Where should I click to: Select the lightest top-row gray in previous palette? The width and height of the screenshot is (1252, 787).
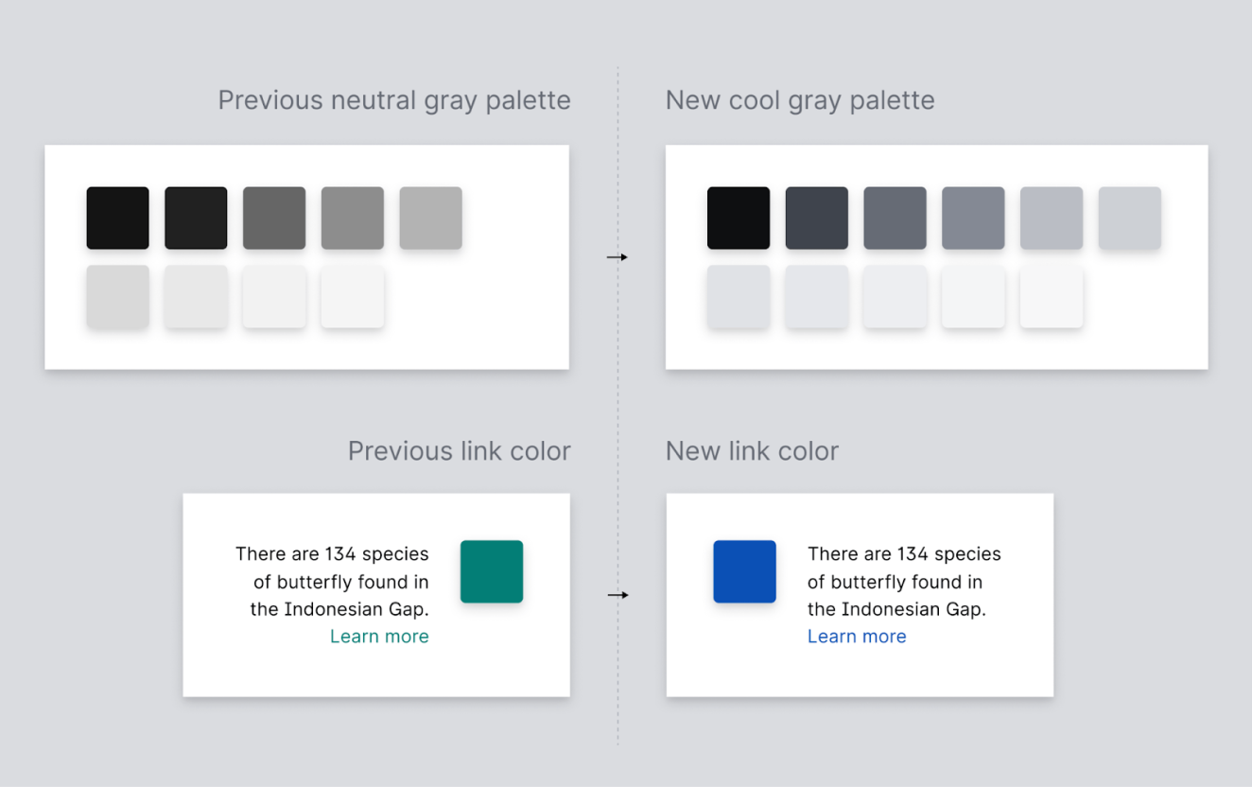tap(430, 219)
